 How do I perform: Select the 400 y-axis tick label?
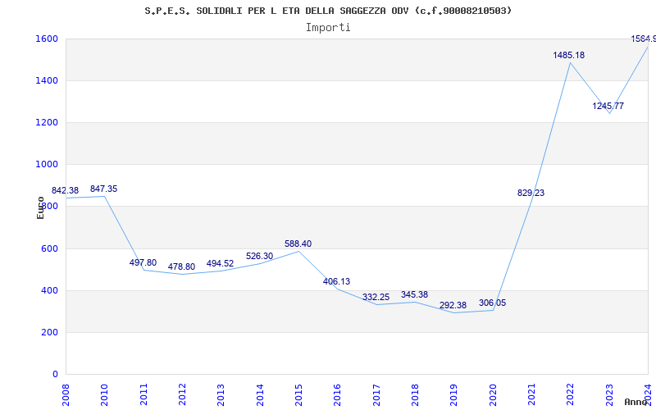(x=49, y=291)
